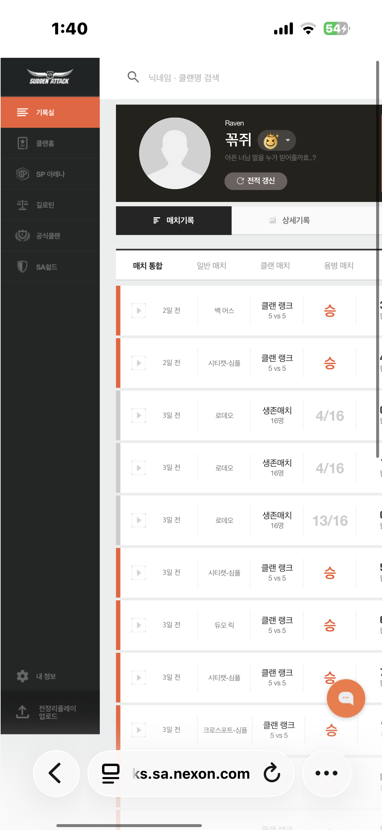Play replay of the 백 어스 match
This screenshot has width=382, height=830.
[139, 310]
